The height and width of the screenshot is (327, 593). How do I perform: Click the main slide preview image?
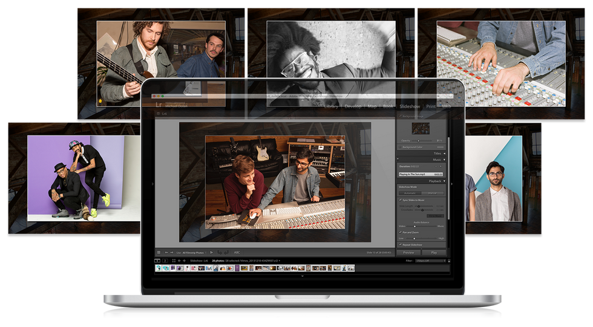(275, 182)
